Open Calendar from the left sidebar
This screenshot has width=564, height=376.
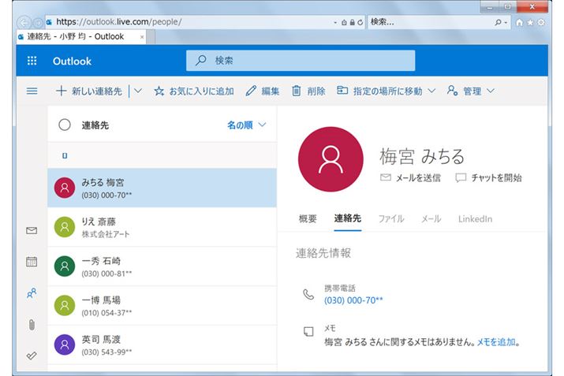pos(32,262)
